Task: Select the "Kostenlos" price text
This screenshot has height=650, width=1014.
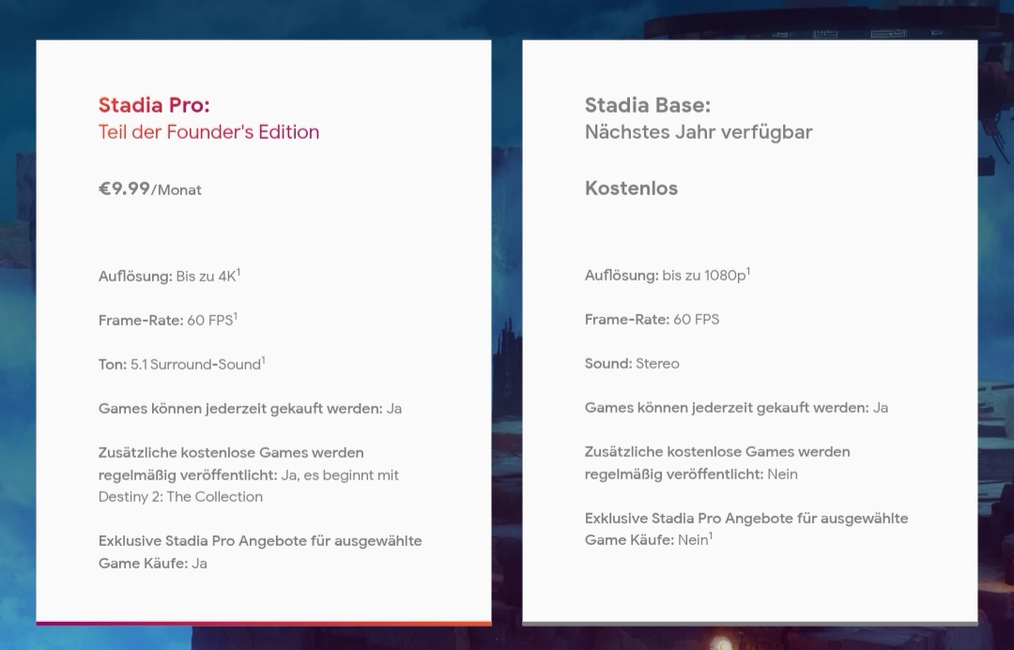Action: point(631,188)
